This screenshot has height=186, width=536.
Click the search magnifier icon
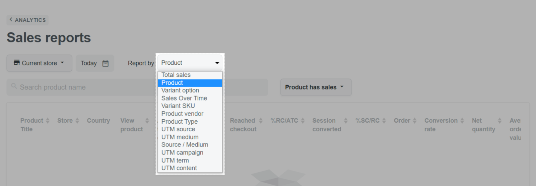pyautogui.click(x=14, y=86)
